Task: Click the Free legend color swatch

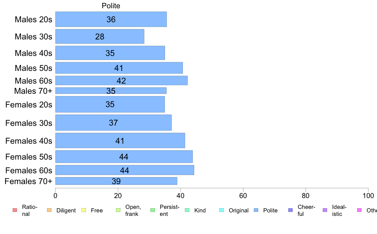Action: (83, 210)
